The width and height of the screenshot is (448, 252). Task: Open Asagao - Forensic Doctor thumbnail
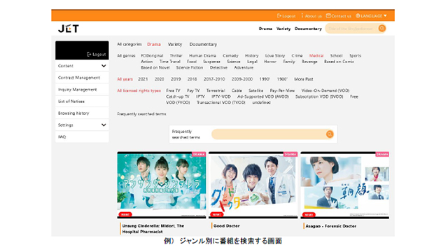345,185
